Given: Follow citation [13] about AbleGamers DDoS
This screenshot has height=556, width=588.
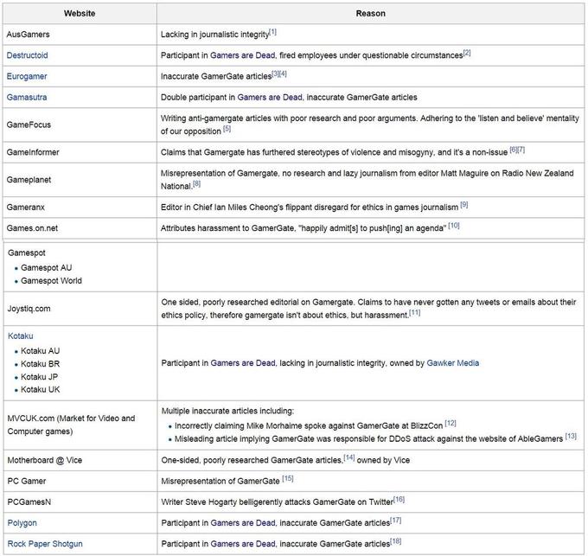Looking at the screenshot, I should pos(571,437).
